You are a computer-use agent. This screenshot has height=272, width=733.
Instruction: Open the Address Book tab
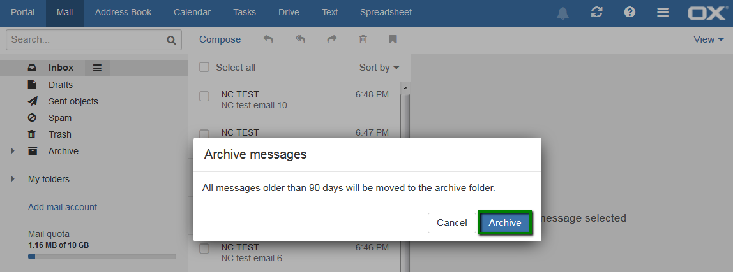(123, 13)
